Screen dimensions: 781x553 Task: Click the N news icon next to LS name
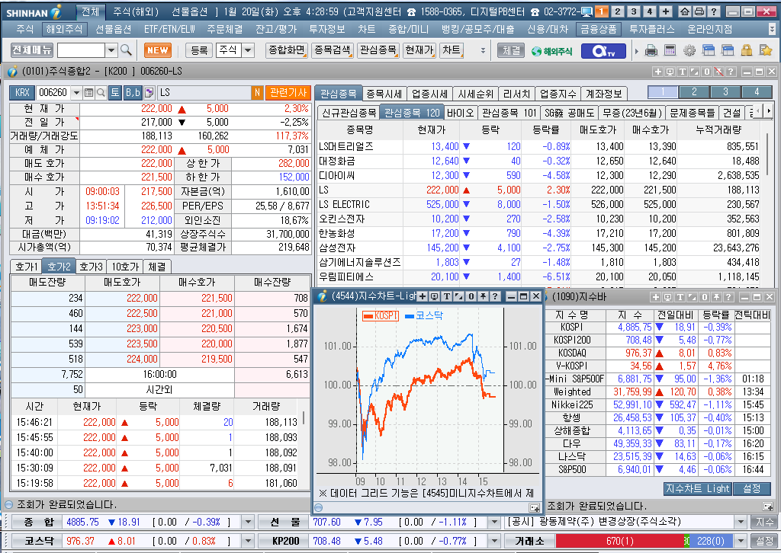tap(257, 92)
